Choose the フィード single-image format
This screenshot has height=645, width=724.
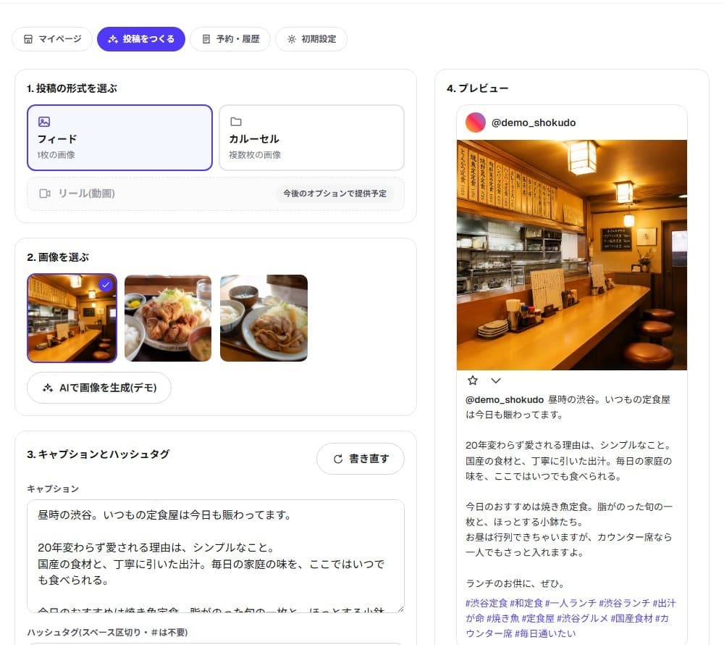coord(119,138)
